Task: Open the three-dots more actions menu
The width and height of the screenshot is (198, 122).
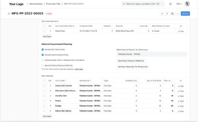Action: point(178,14)
